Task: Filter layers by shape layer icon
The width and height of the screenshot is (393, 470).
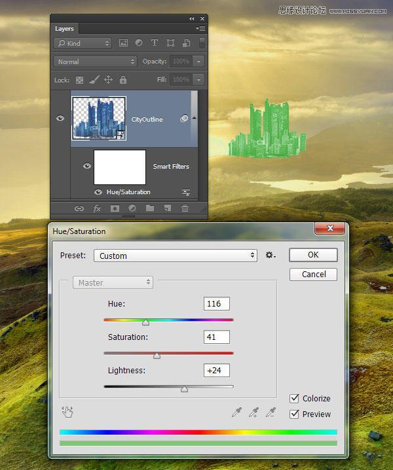Action: [x=170, y=43]
